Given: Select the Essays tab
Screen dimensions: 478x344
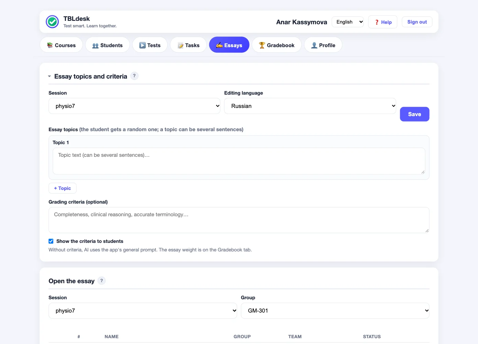Looking at the screenshot, I should coord(229,45).
